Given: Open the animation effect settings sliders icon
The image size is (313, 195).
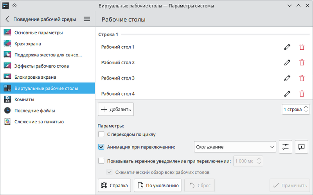Looking at the screenshot, I should tap(286, 147).
